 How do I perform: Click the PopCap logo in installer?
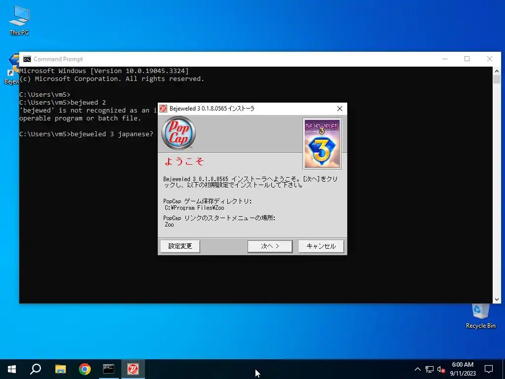pos(179,133)
